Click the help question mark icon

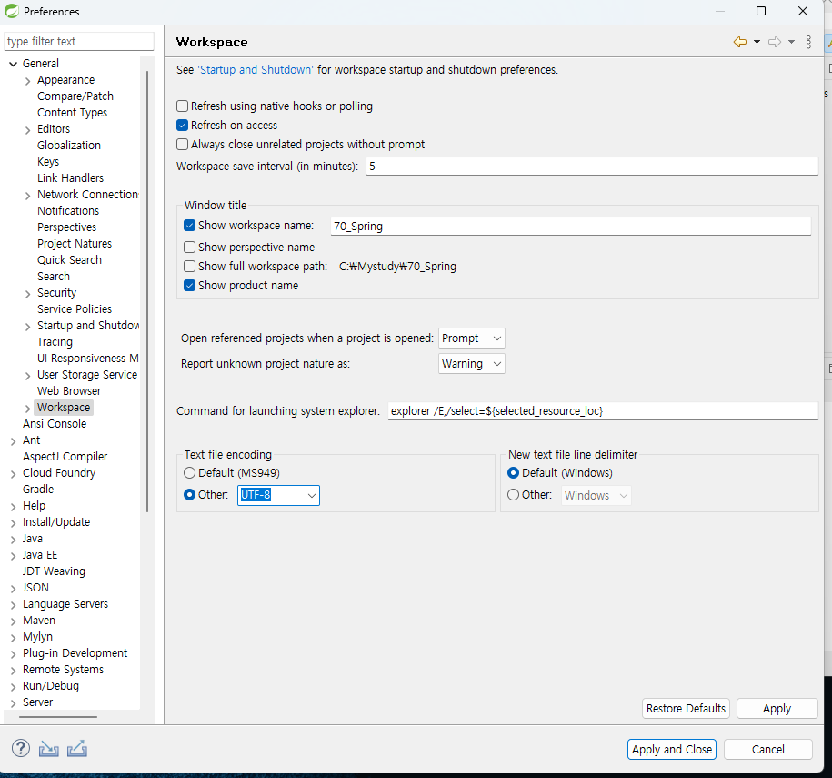[x=21, y=748]
